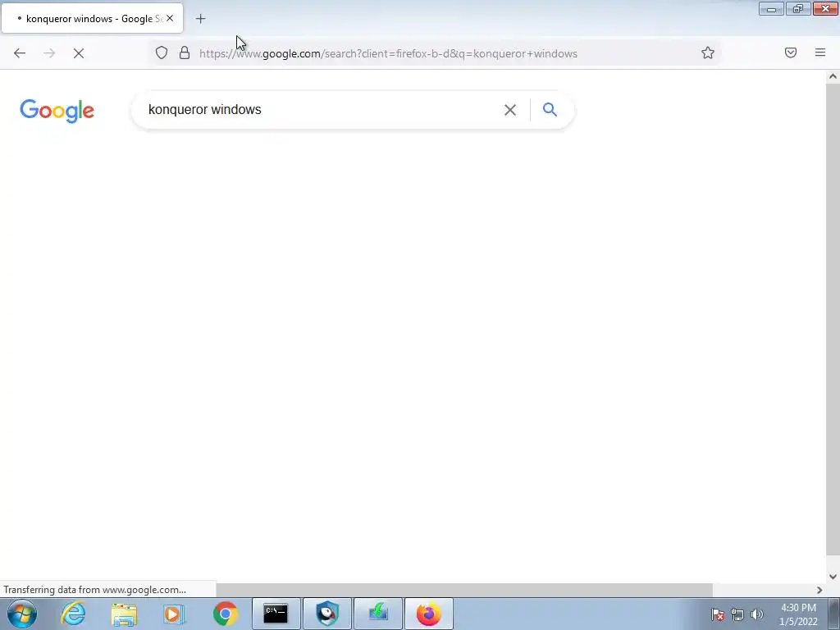Image resolution: width=840 pixels, height=630 pixels.
Task: Open the Windows Start menu
Action: tap(22, 614)
